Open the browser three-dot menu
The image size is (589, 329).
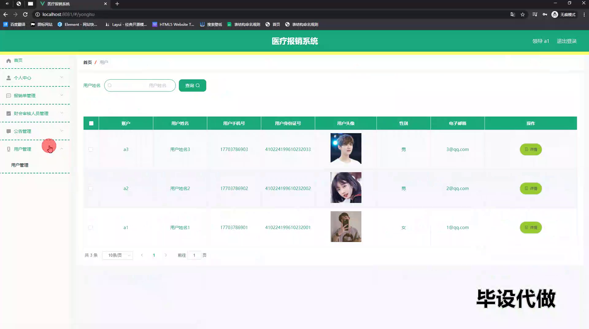coord(584,14)
